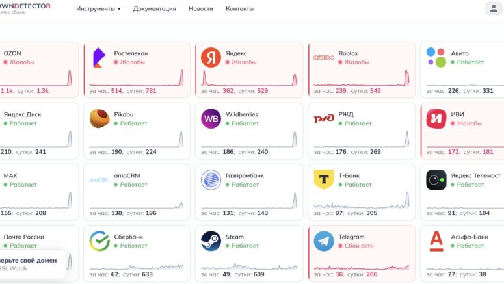Image resolution: width=504 pixels, height=284 pixels.
Task: Click the IVI red logo icon
Action: (x=436, y=118)
